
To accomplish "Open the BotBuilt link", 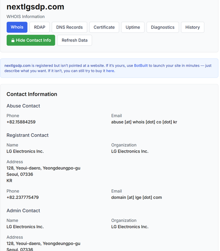I will (141, 65).
